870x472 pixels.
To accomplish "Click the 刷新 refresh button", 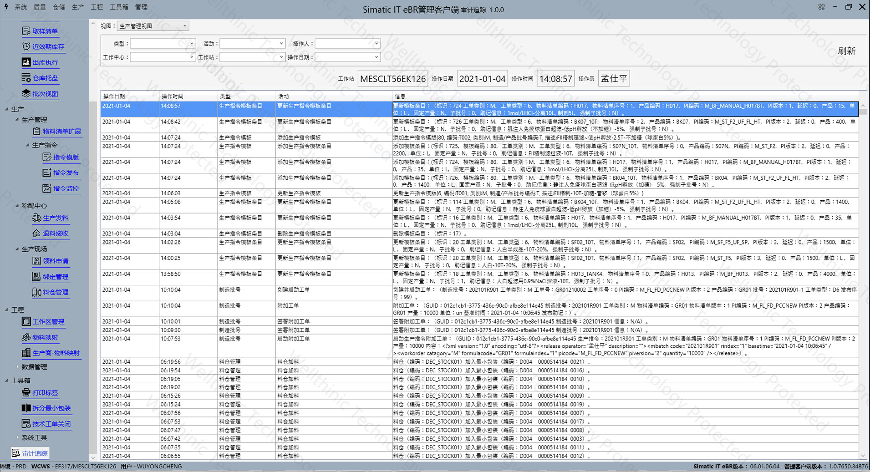I will 846,51.
